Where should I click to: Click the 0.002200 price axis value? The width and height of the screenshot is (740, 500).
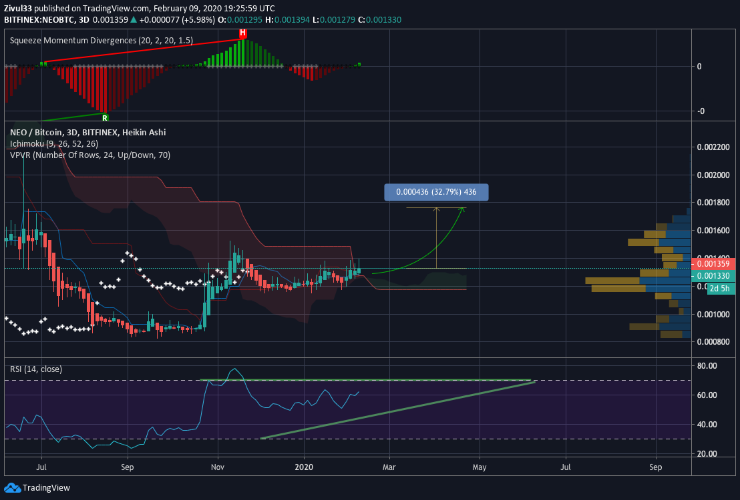coord(713,147)
